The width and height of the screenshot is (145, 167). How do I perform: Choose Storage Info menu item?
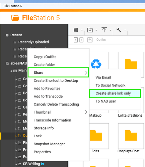(44, 128)
